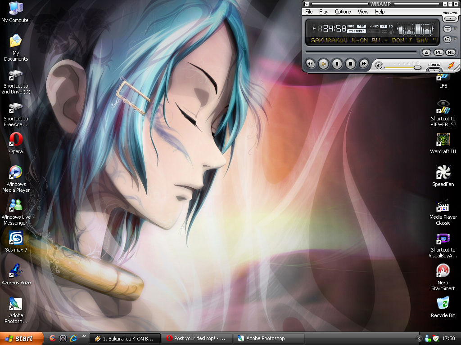Select Windows Live Messenger desktop icon
461x345 pixels.
click(16, 205)
